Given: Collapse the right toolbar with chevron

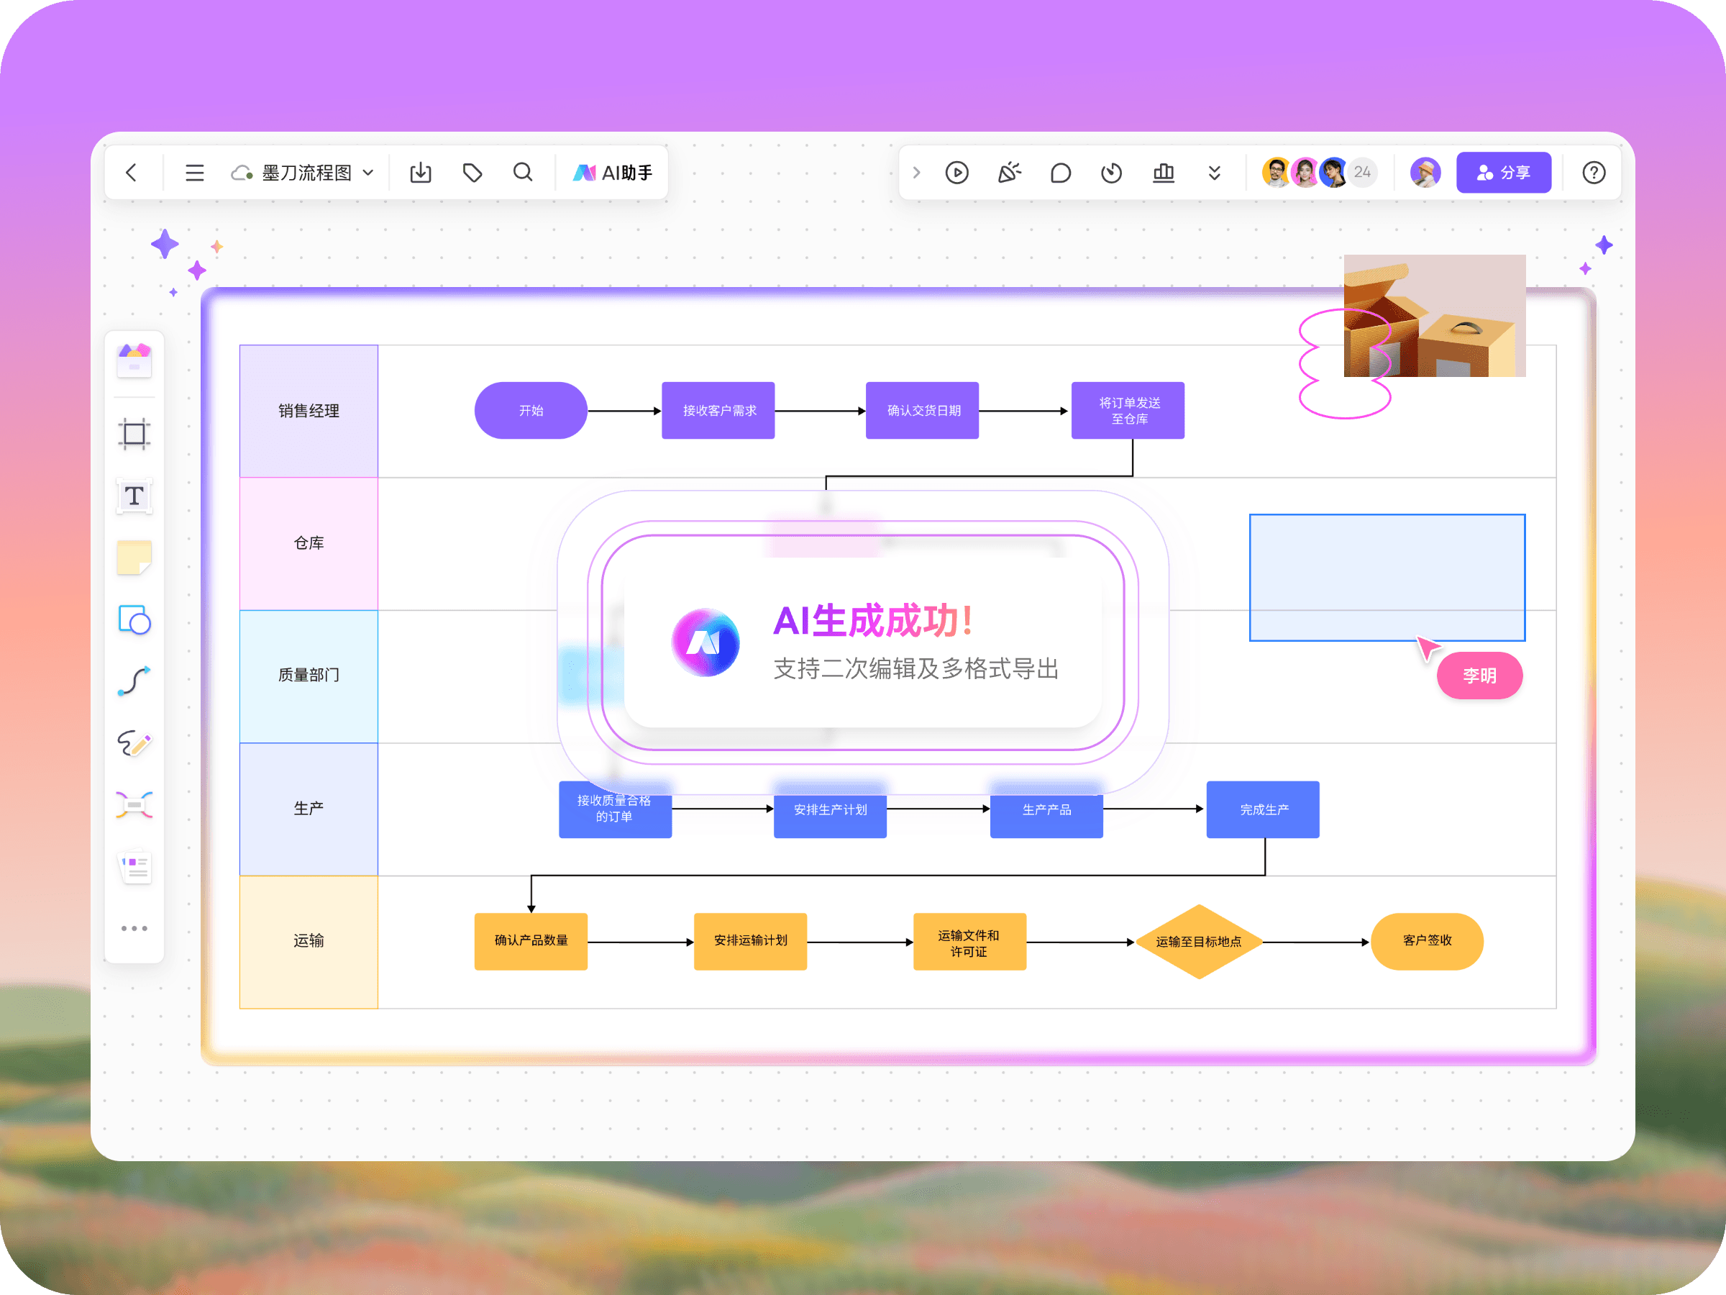Looking at the screenshot, I should coord(917,173).
